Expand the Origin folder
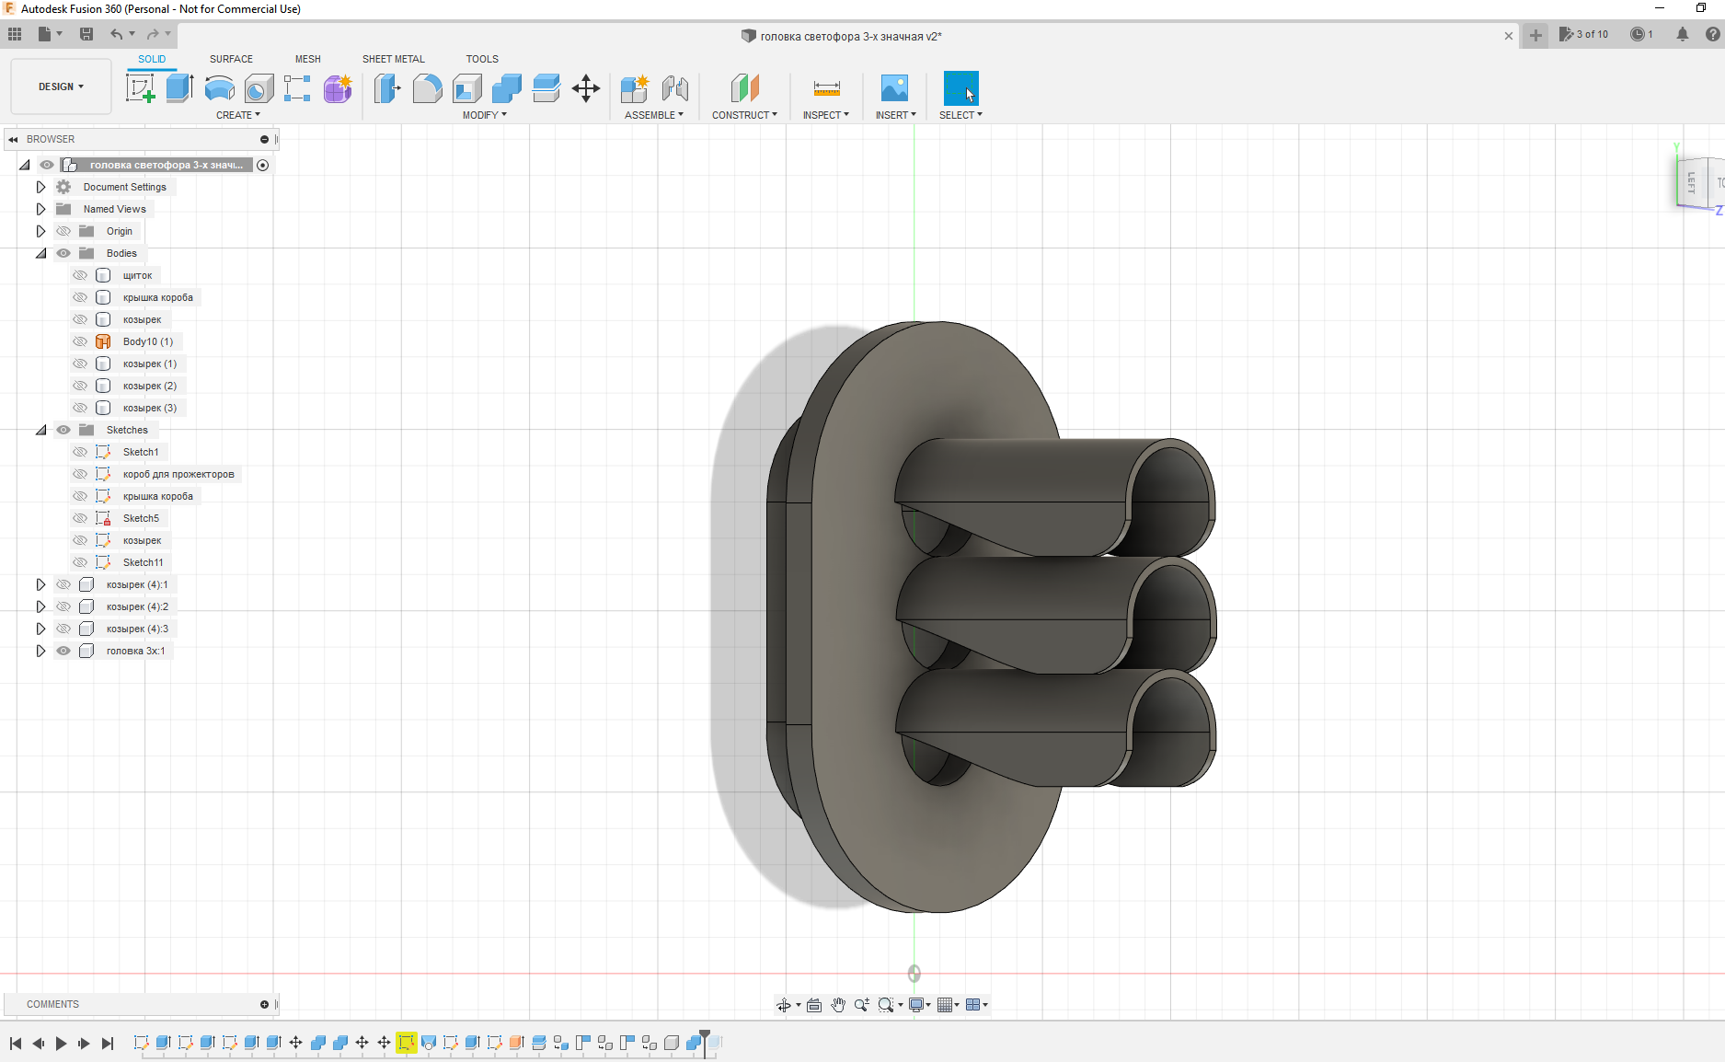The height and width of the screenshot is (1062, 1725). coord(41,231)
